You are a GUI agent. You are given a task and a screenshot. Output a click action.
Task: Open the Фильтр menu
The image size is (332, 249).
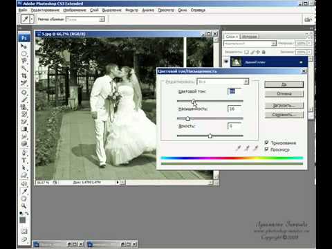(x=131, y=10)
